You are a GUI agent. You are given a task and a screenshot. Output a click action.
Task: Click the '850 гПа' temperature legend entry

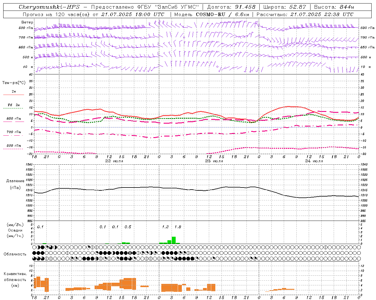tap(14, 119)
